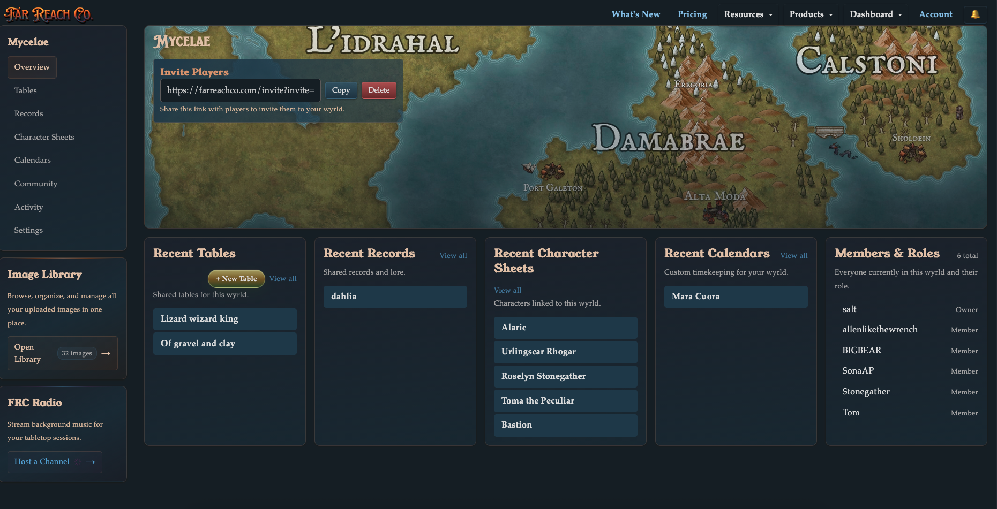View all character sheets
Viewport: 997px width, 509px height.
tap(507, 290)
